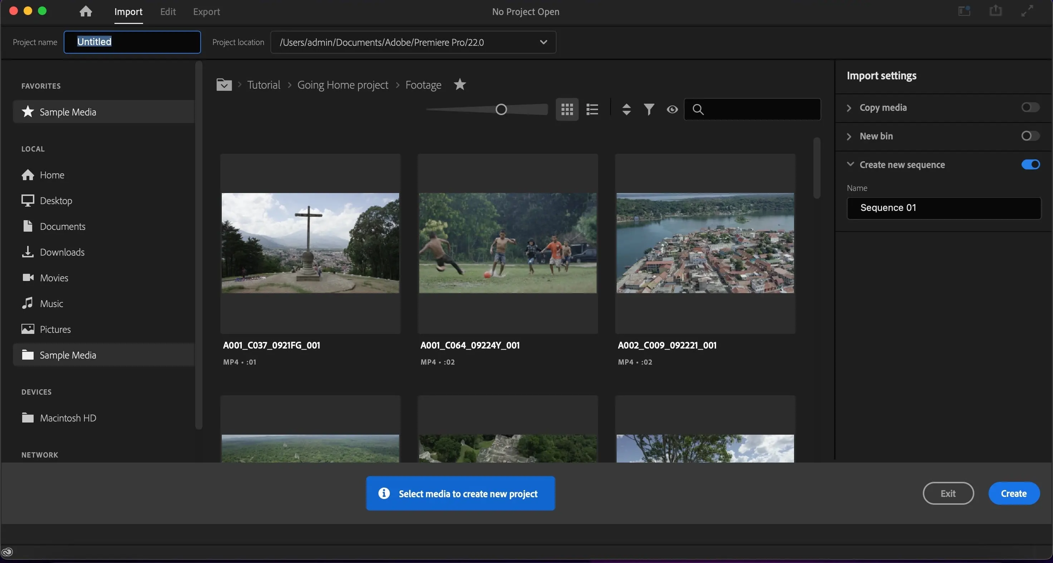Click the filter icon
1053x563 pixels.
(648, 109)
